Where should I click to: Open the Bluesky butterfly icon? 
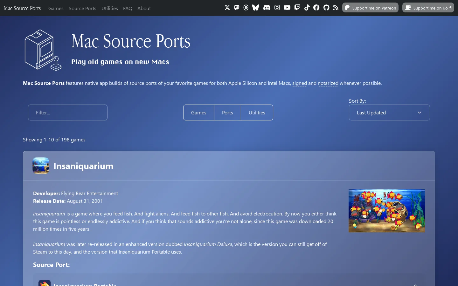coord(256,8)
